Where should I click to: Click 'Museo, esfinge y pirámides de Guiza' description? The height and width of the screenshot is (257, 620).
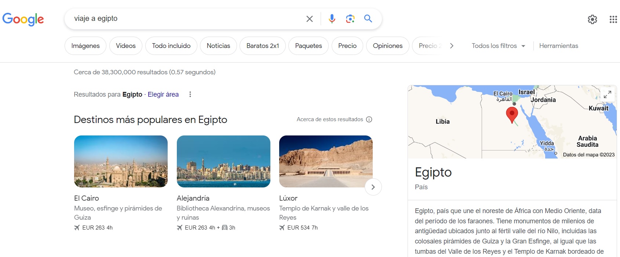pyautogui.click(x=118, y=213)
